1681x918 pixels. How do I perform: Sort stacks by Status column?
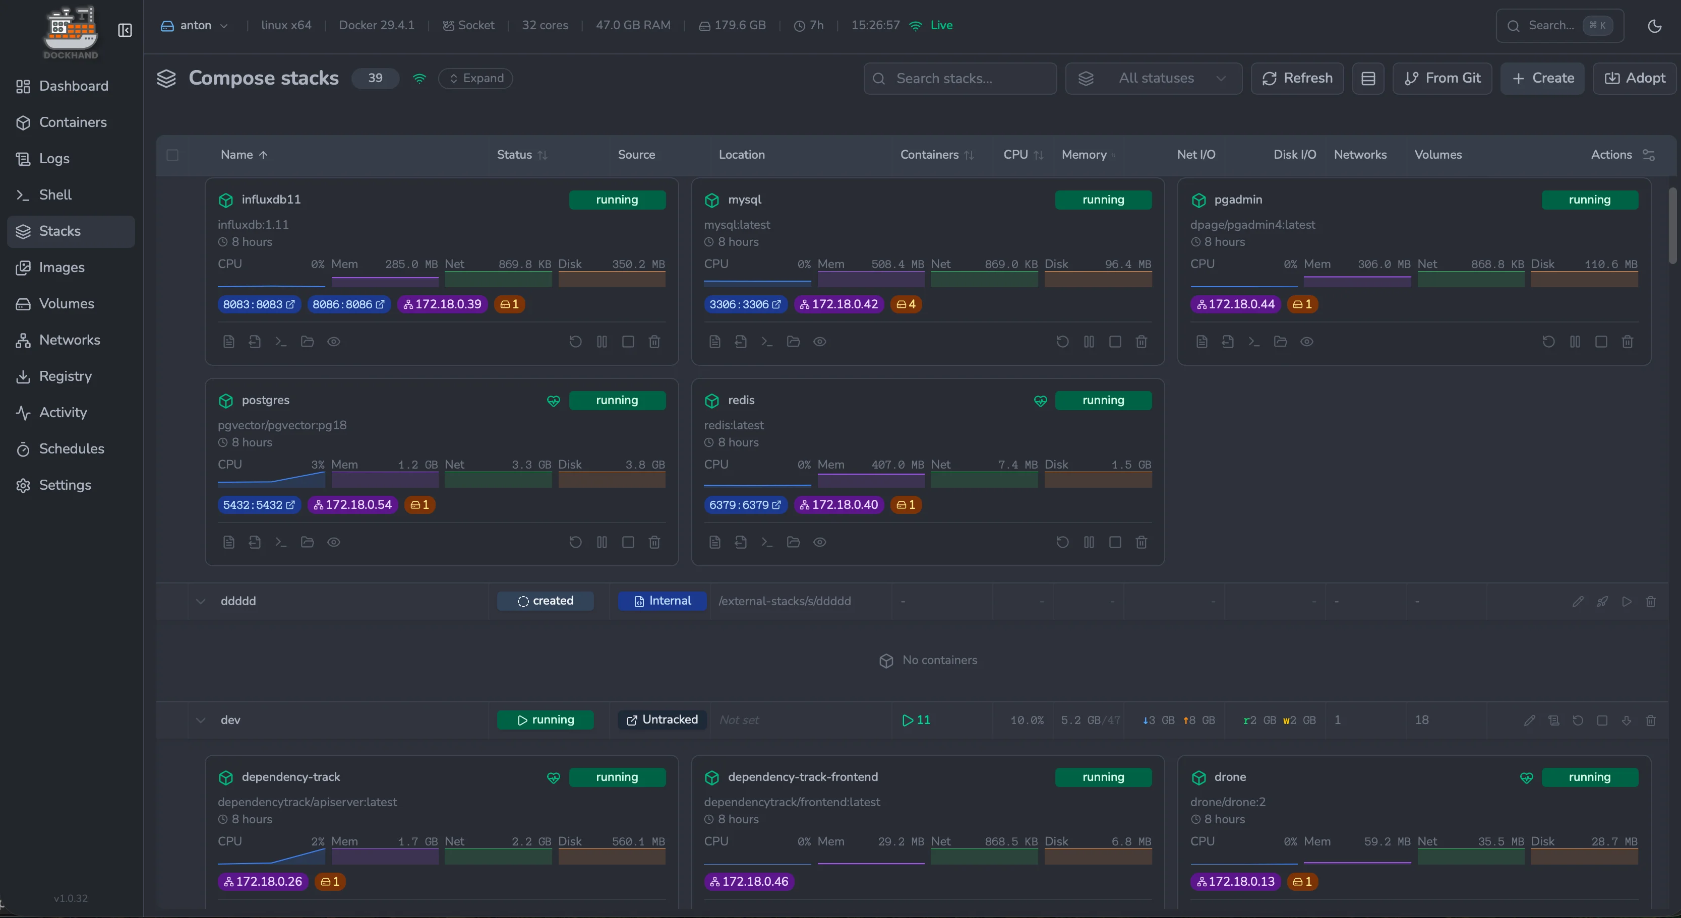tap(522, 155)
